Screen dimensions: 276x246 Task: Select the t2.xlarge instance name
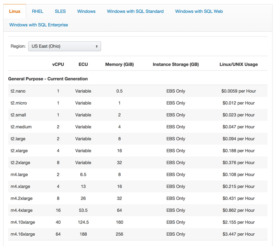[x=19, y=151]
